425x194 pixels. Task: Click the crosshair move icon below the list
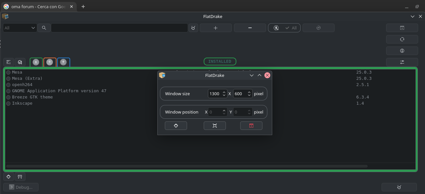click(x=8, y=177)
